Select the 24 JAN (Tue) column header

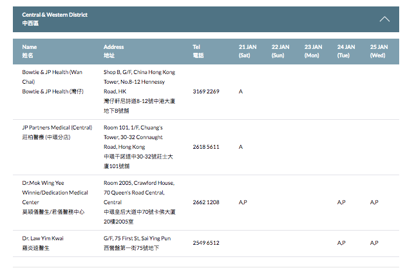pos(347,52)
